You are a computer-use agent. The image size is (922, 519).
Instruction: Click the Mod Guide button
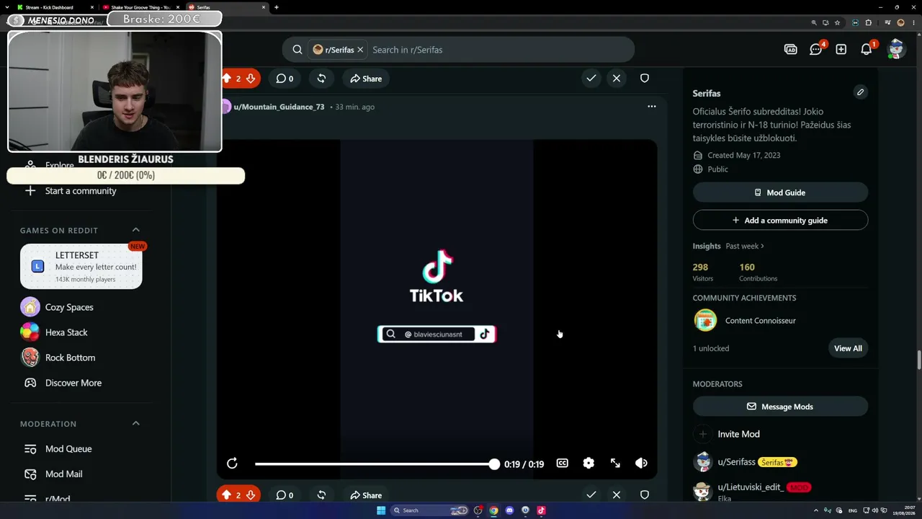coord(780,192)
